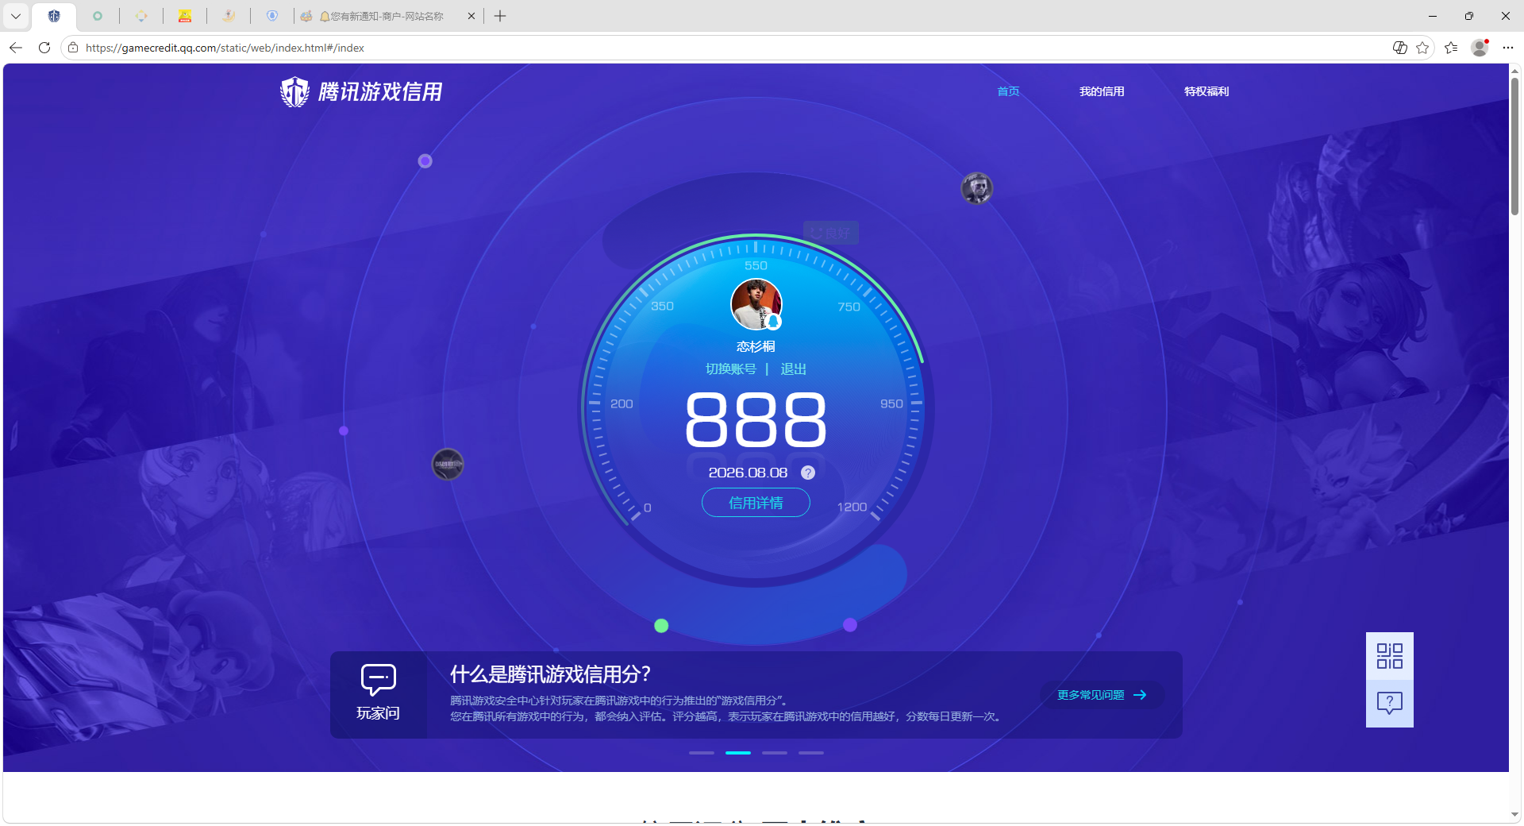Open the 首页 navigation tab
This screenshot has height=826, width=1524.
[1008, 91]
